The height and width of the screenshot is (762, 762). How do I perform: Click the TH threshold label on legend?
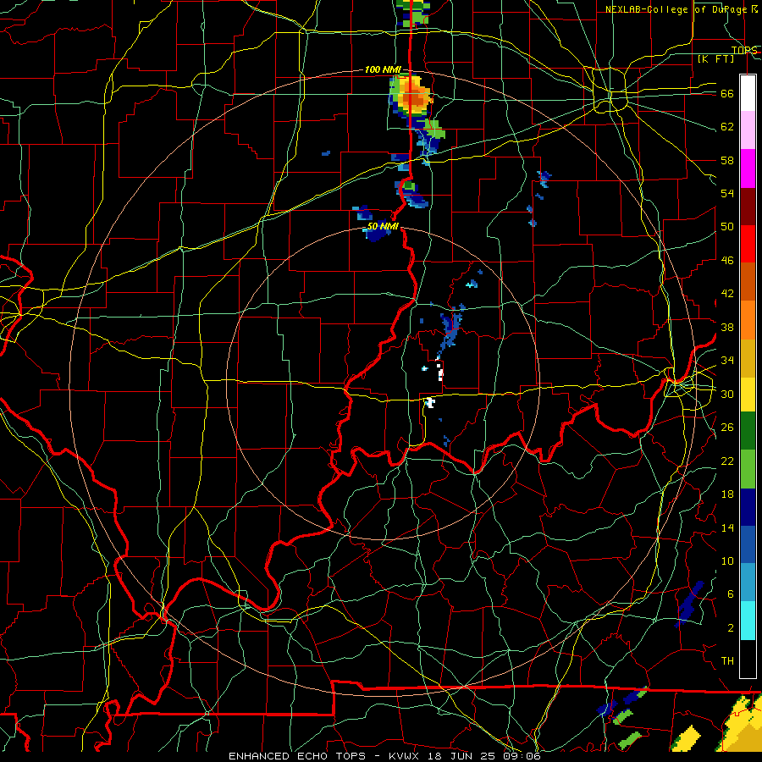point(727,660)
